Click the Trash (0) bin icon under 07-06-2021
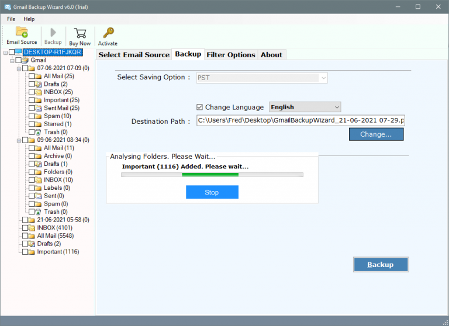The height and width of the screenshot is (326, 449). [x=39, y=132]
